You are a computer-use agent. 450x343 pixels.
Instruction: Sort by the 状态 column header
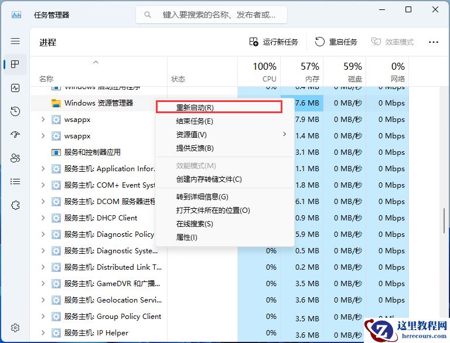coord(202,72)
